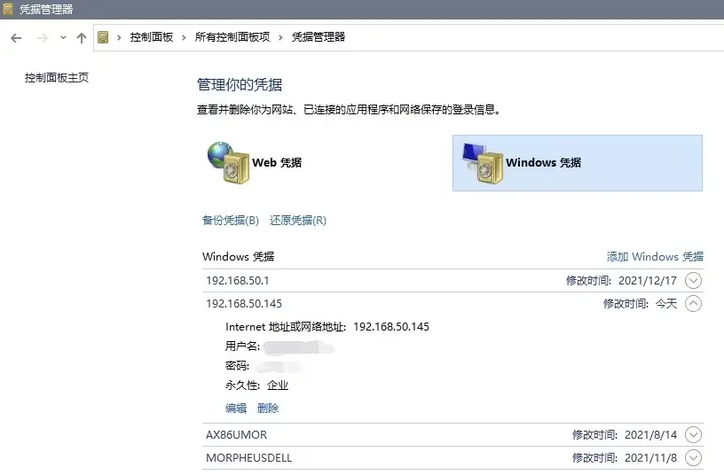
Task: Go up one level with up arrow
Action: click(x=82, y=38)
